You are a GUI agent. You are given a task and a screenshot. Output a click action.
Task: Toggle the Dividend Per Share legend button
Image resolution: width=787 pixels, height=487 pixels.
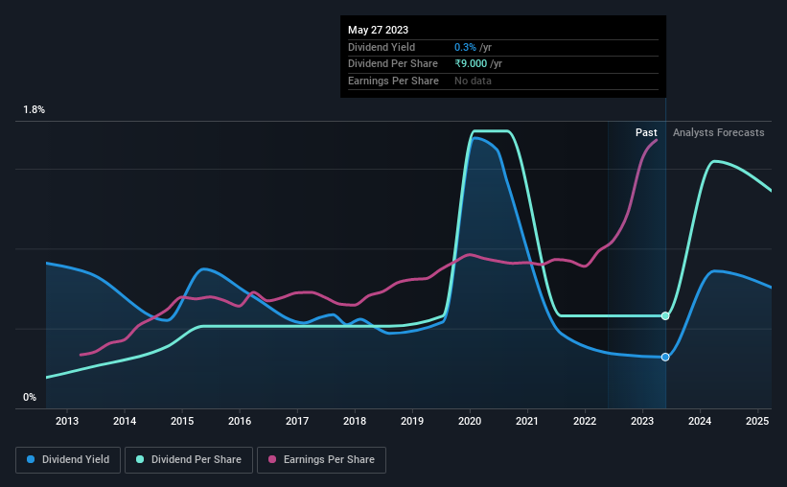click(x=189, y=460)
